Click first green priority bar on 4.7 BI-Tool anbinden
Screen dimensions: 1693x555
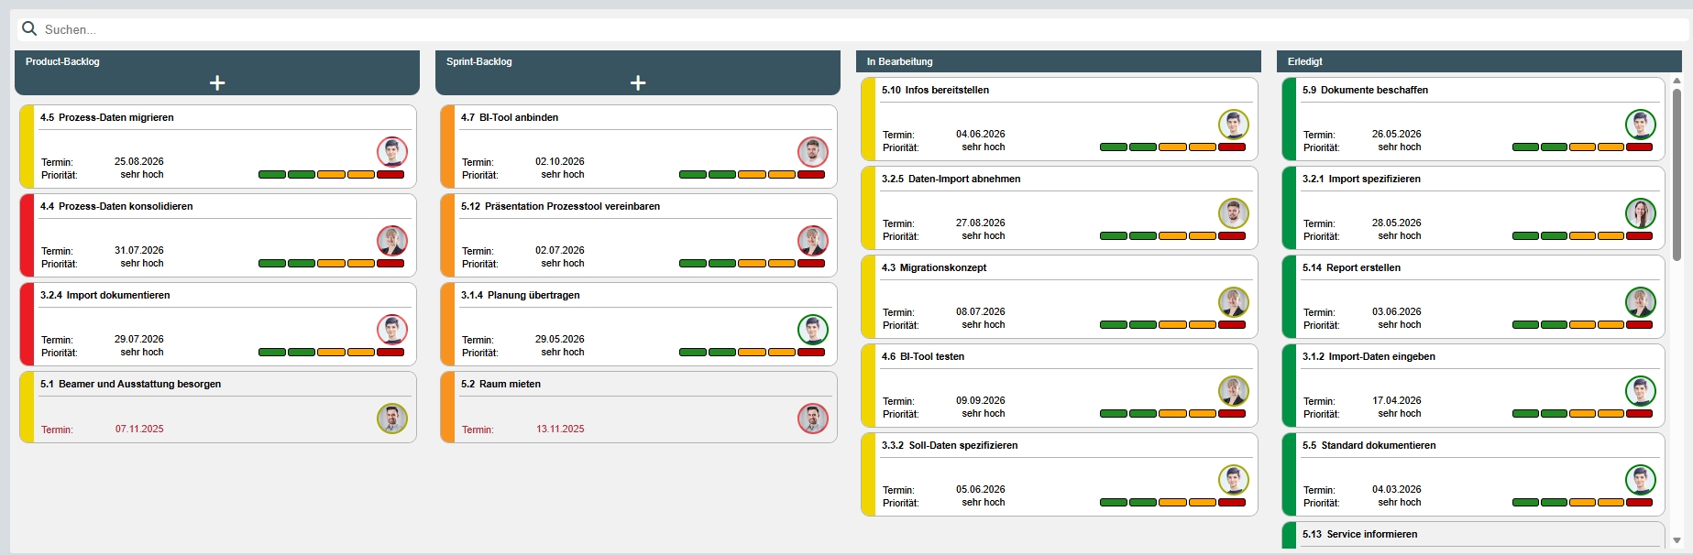tap(693, 174)
